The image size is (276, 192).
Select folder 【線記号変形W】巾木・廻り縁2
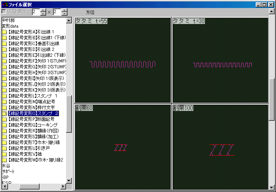[x=36, y=160]
